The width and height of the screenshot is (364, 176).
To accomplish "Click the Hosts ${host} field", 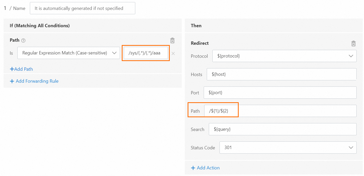I will coord(281,74).
